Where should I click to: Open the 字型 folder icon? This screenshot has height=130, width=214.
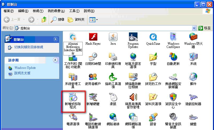click(x=153, y=57)
